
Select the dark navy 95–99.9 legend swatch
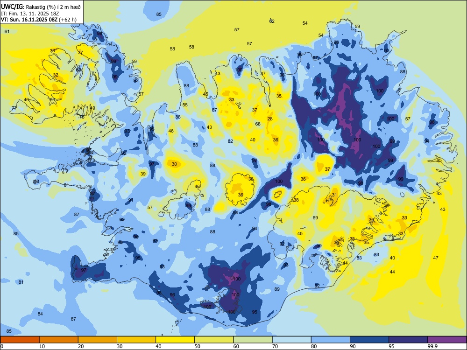408,340
